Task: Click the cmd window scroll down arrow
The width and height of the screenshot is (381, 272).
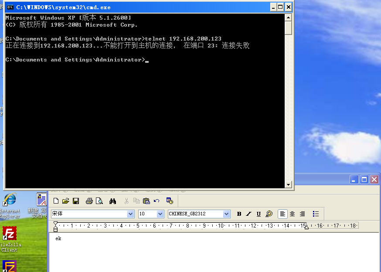Action: click(288, 184)
